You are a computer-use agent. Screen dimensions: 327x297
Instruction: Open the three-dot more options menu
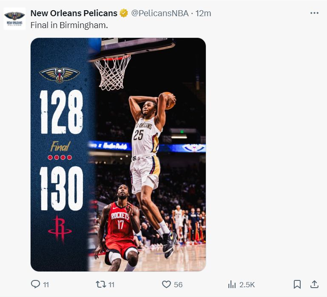tap(314, 13)
